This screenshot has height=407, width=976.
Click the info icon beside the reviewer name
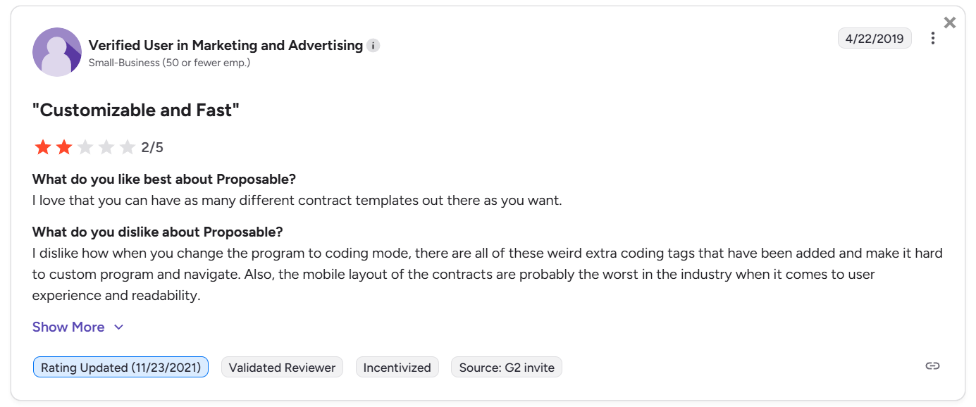373,46
